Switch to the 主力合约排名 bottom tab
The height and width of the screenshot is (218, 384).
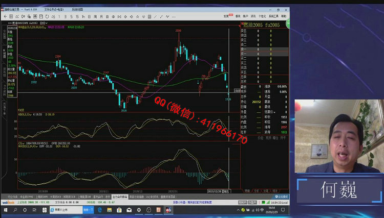(118, 196)
